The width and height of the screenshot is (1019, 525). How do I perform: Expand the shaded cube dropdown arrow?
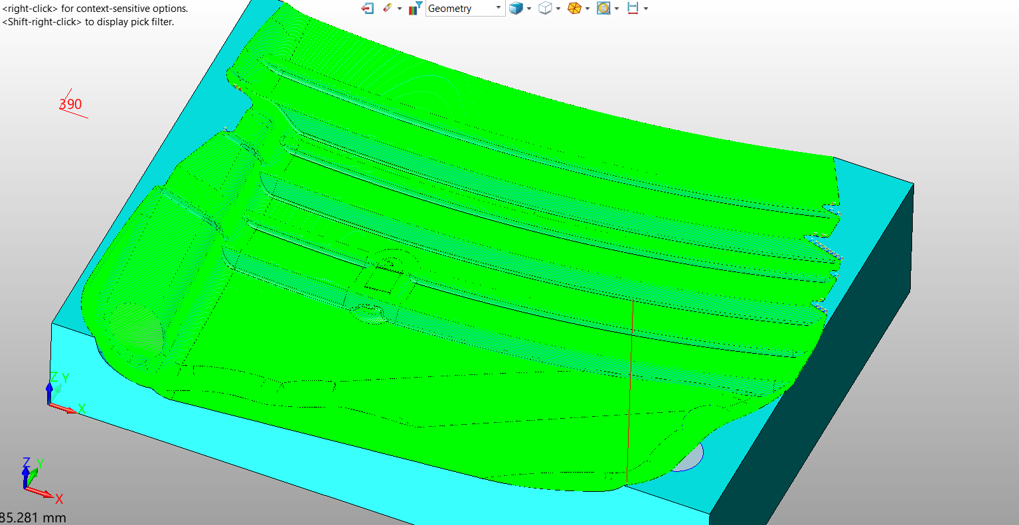529,9
